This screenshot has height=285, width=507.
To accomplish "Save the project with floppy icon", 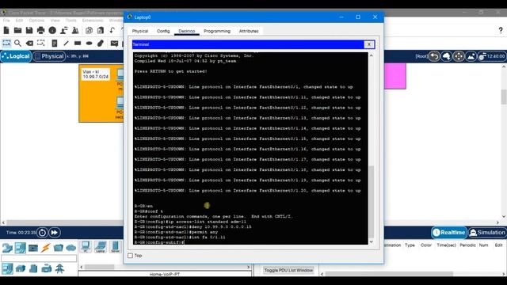I will (29, 30).
